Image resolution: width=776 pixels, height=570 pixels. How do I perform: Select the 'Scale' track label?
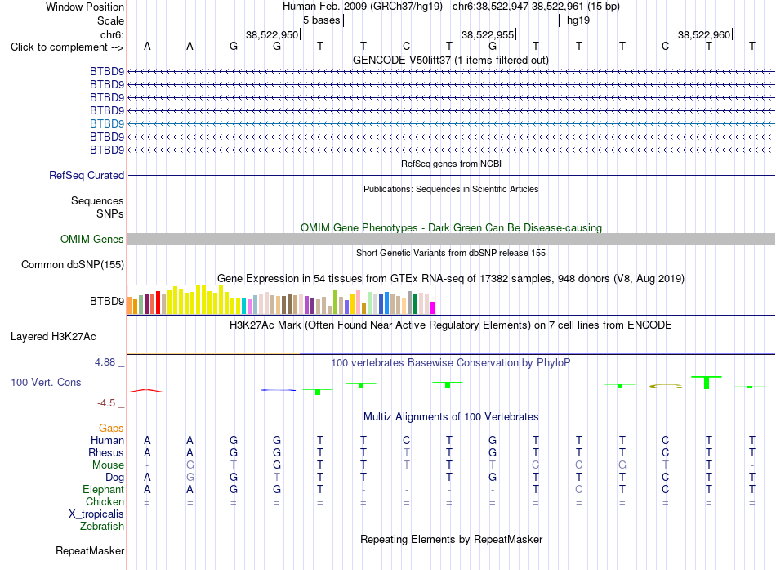point(110,20)
